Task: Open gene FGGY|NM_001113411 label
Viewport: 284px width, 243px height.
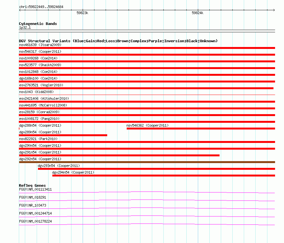Action: (35, 190)
